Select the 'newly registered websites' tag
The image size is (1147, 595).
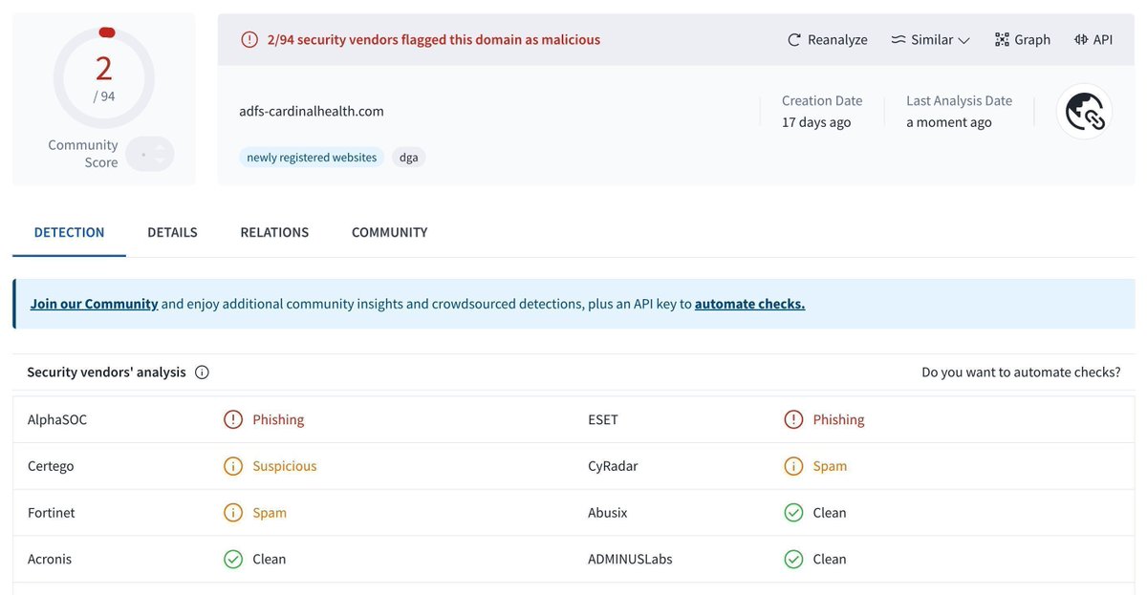[312, 158]
